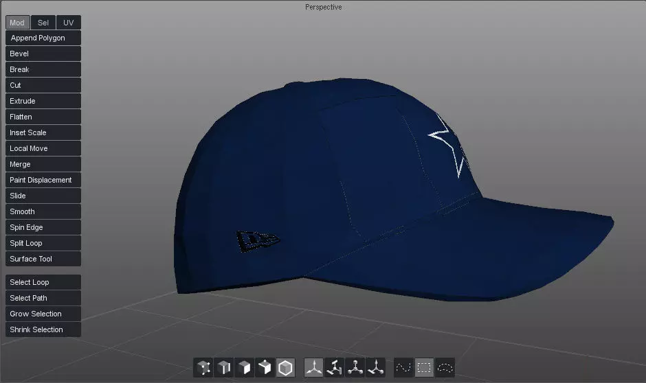Activate the scale manipulator icon
646x383 pixels.
355,367
